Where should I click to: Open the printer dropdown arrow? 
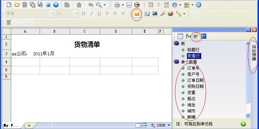pos(123,5)
